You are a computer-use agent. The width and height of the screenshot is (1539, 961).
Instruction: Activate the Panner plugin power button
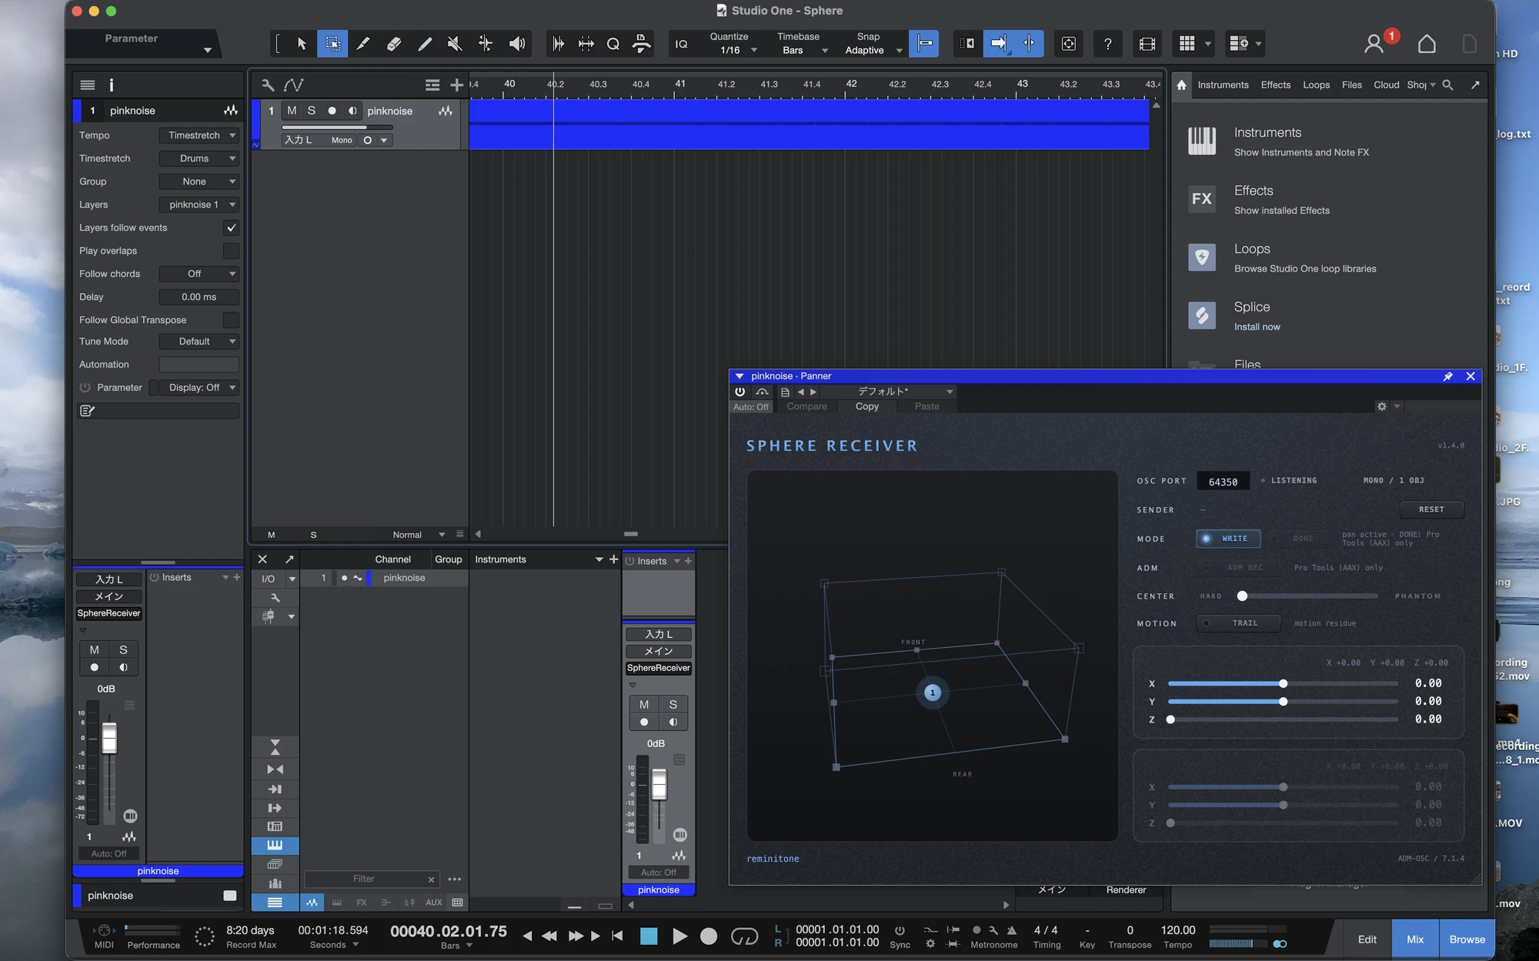[740, 392]
